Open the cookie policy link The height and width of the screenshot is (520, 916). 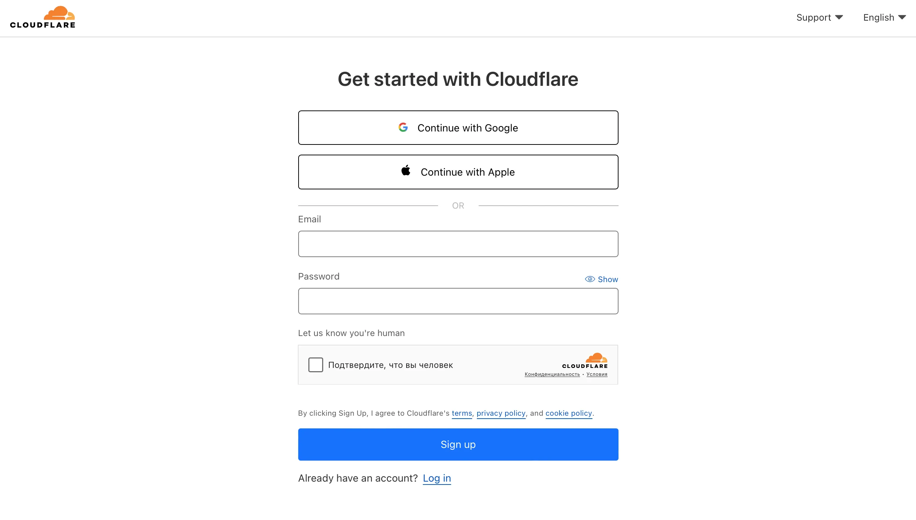569,413
